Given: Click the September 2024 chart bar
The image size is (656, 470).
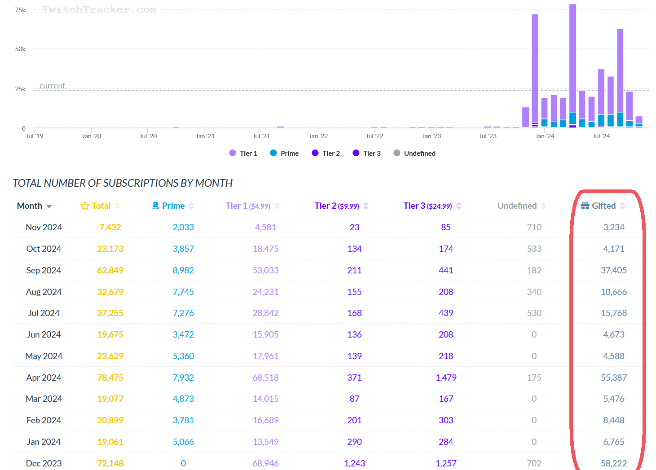Looking at the screenshot, I should coord(620,78).
